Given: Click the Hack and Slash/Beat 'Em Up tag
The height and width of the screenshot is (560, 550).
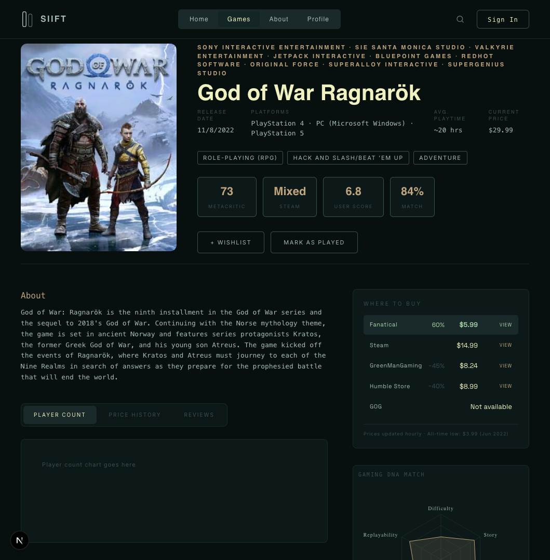Looking at the screenshot, I should [348, 158].
